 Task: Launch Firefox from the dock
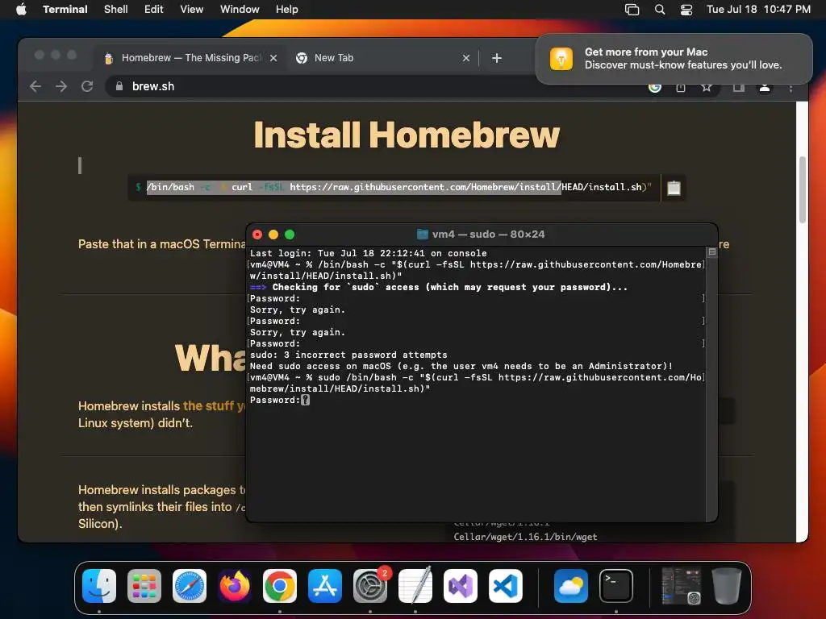(x=235, y=585)
